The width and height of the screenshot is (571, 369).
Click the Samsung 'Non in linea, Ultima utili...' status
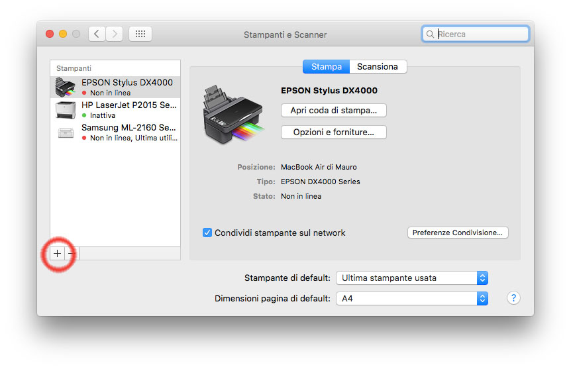(134, 138)
